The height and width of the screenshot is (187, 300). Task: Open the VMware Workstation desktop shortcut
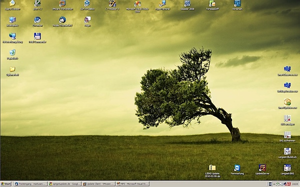coord(62,5)
